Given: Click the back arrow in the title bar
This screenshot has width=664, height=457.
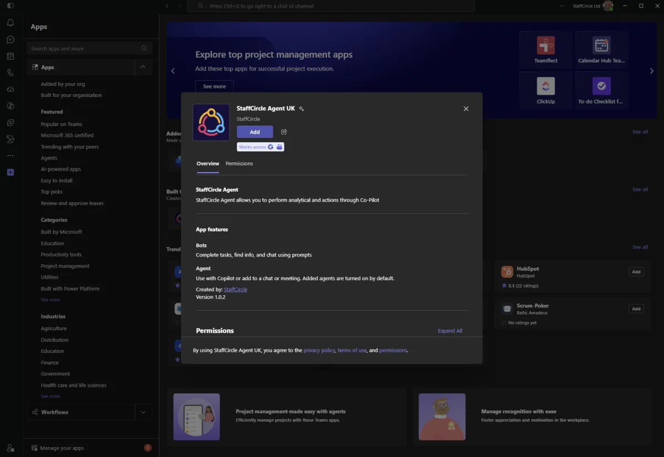Looking at the screenshot, I should pyautogui.click(x=167, y=6).
